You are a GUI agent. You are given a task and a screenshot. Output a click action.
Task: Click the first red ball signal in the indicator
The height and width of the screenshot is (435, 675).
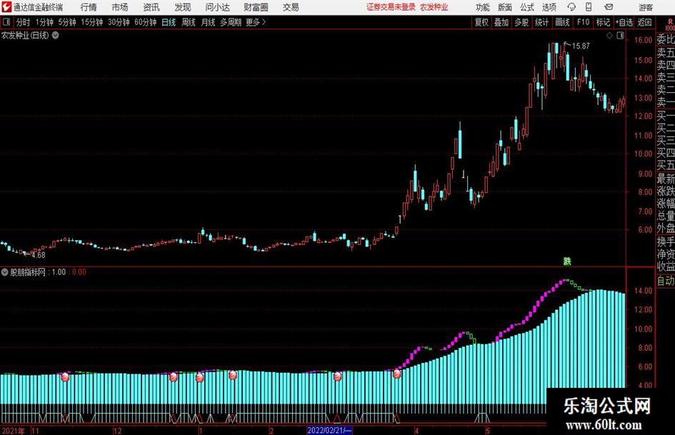coord(65,377)
